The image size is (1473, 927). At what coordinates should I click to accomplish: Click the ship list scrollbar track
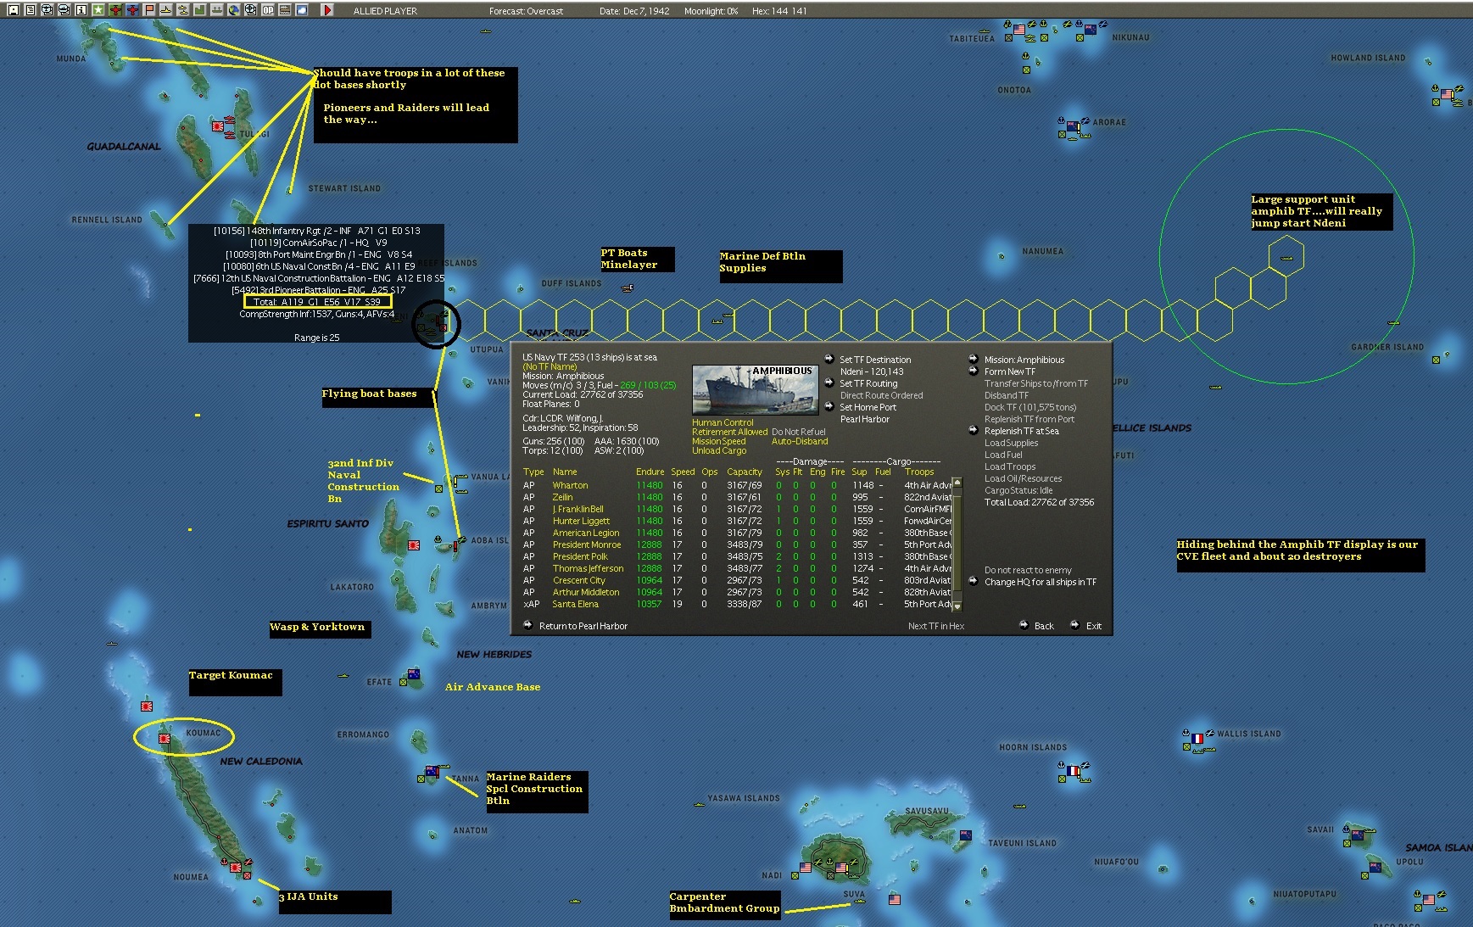point(957,544)
